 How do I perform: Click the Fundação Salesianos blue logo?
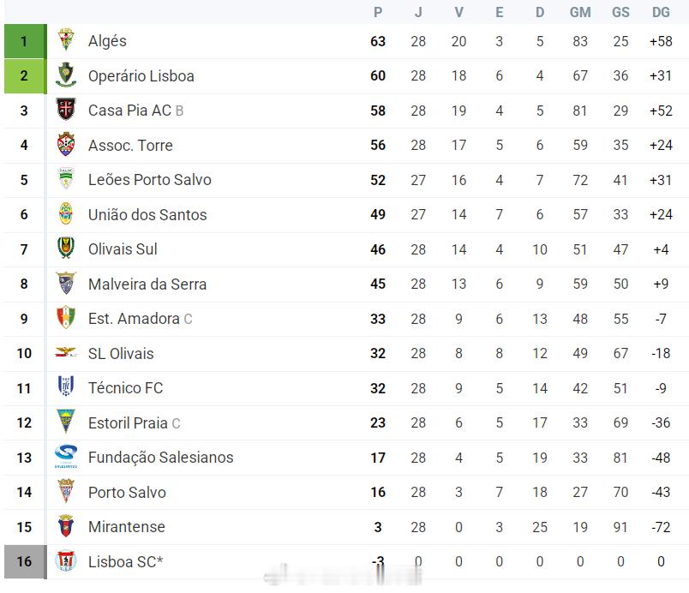(x=66, y=457)
